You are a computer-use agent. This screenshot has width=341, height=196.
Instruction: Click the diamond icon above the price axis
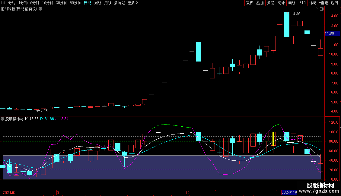click(316, 9)
